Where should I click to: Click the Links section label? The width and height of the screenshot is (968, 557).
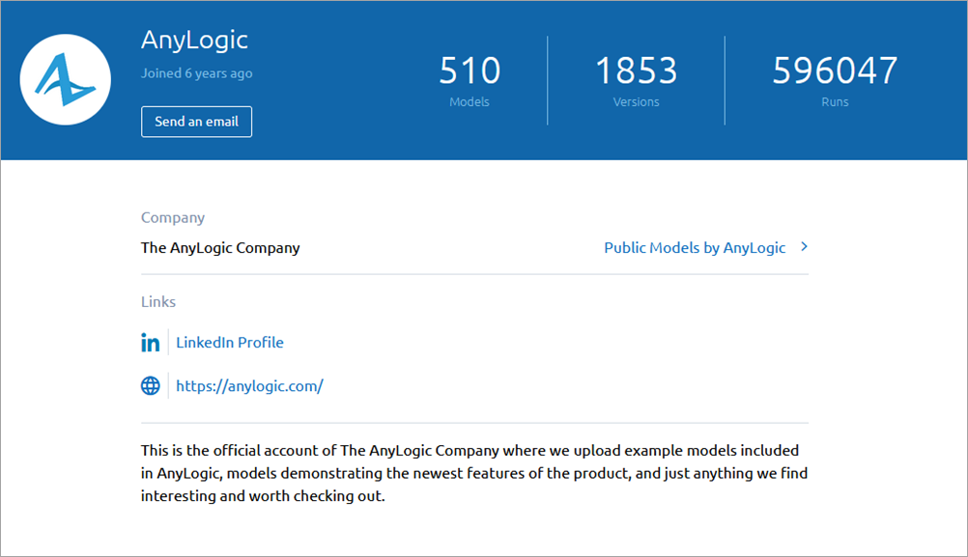(158, 301)
